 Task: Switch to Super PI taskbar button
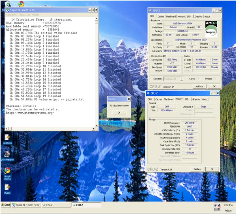click(x=26, y=205)
